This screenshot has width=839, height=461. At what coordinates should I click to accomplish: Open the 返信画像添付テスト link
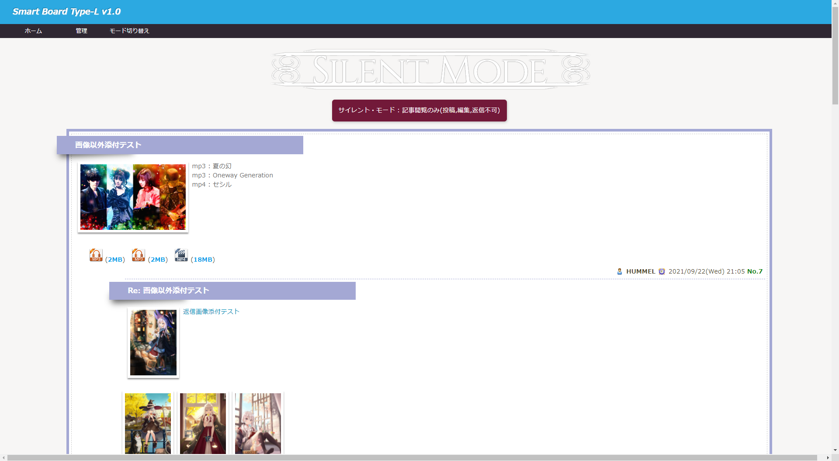[211, 312]
